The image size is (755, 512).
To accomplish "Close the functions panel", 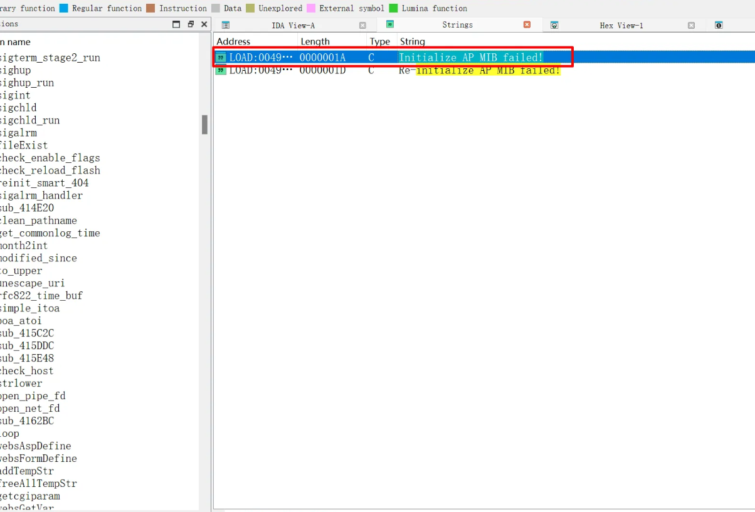I will (x=204, y=24).
